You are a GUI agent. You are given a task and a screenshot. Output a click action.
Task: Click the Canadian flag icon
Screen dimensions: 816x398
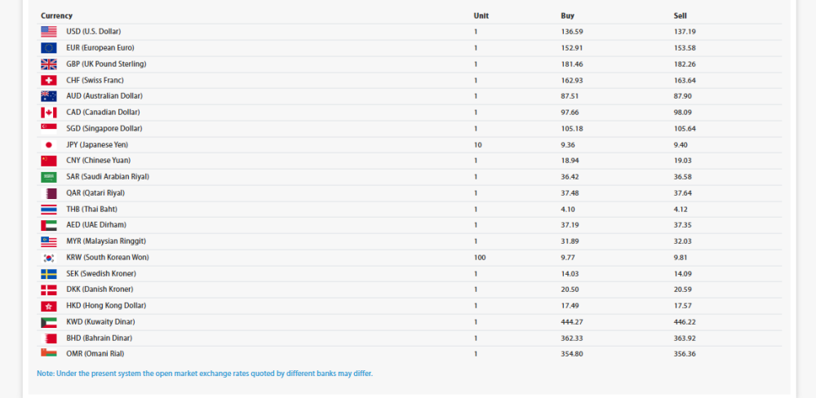(x=49, y=113)
